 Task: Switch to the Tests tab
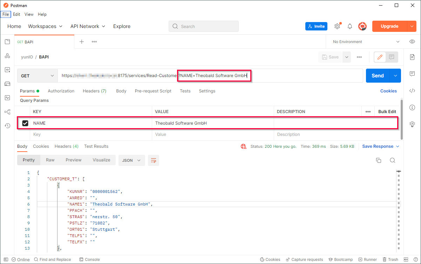(185, 91)
